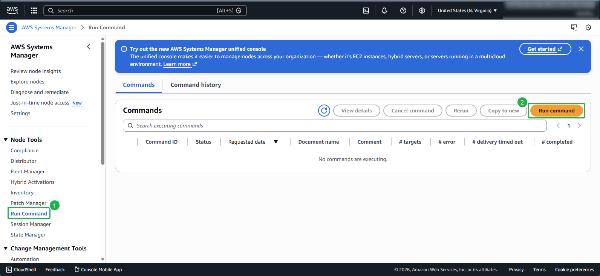Open the Privacy footer link
Screen dimensions: 600x276
516,270
